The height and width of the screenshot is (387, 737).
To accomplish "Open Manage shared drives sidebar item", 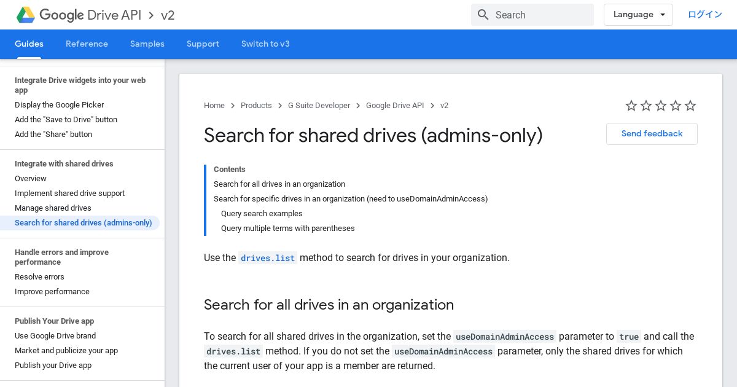I will coord(53,208).
